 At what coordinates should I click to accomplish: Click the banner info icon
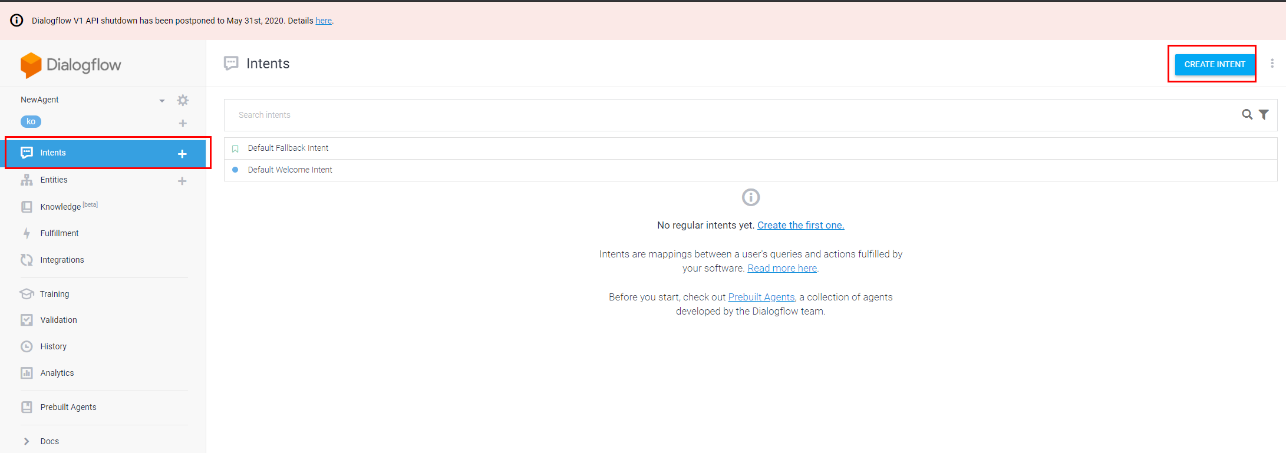[17, 21]
